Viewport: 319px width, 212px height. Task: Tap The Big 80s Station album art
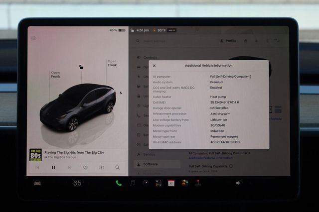pyautogui.click(x=35, y=155)
